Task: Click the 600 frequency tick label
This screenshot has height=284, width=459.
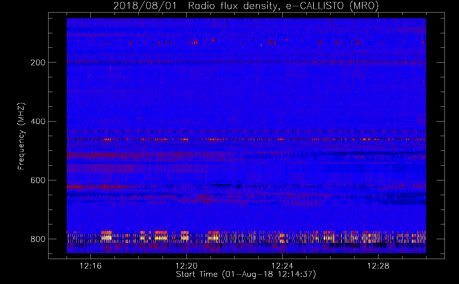Action: point(38,180)
